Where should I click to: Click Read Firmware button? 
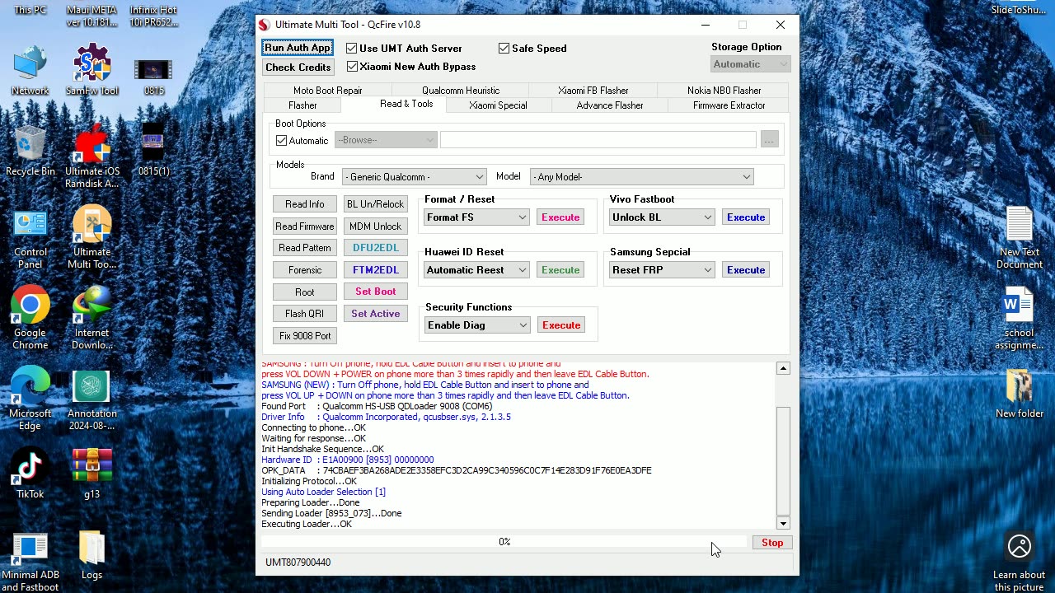(305, 226)
